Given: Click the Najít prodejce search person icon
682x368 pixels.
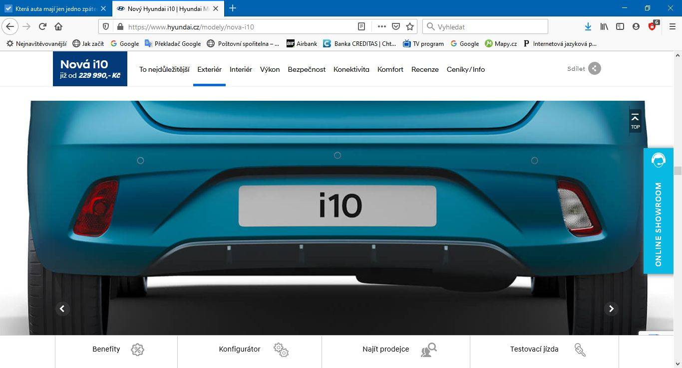Looking at the screenshot, I should click(428, 350).
